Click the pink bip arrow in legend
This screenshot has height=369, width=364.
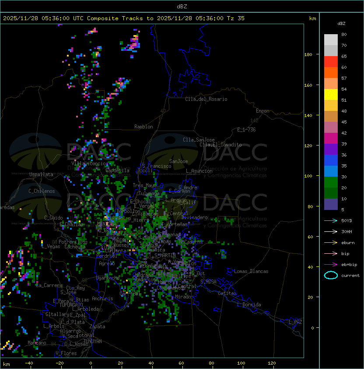coord(331,254)
